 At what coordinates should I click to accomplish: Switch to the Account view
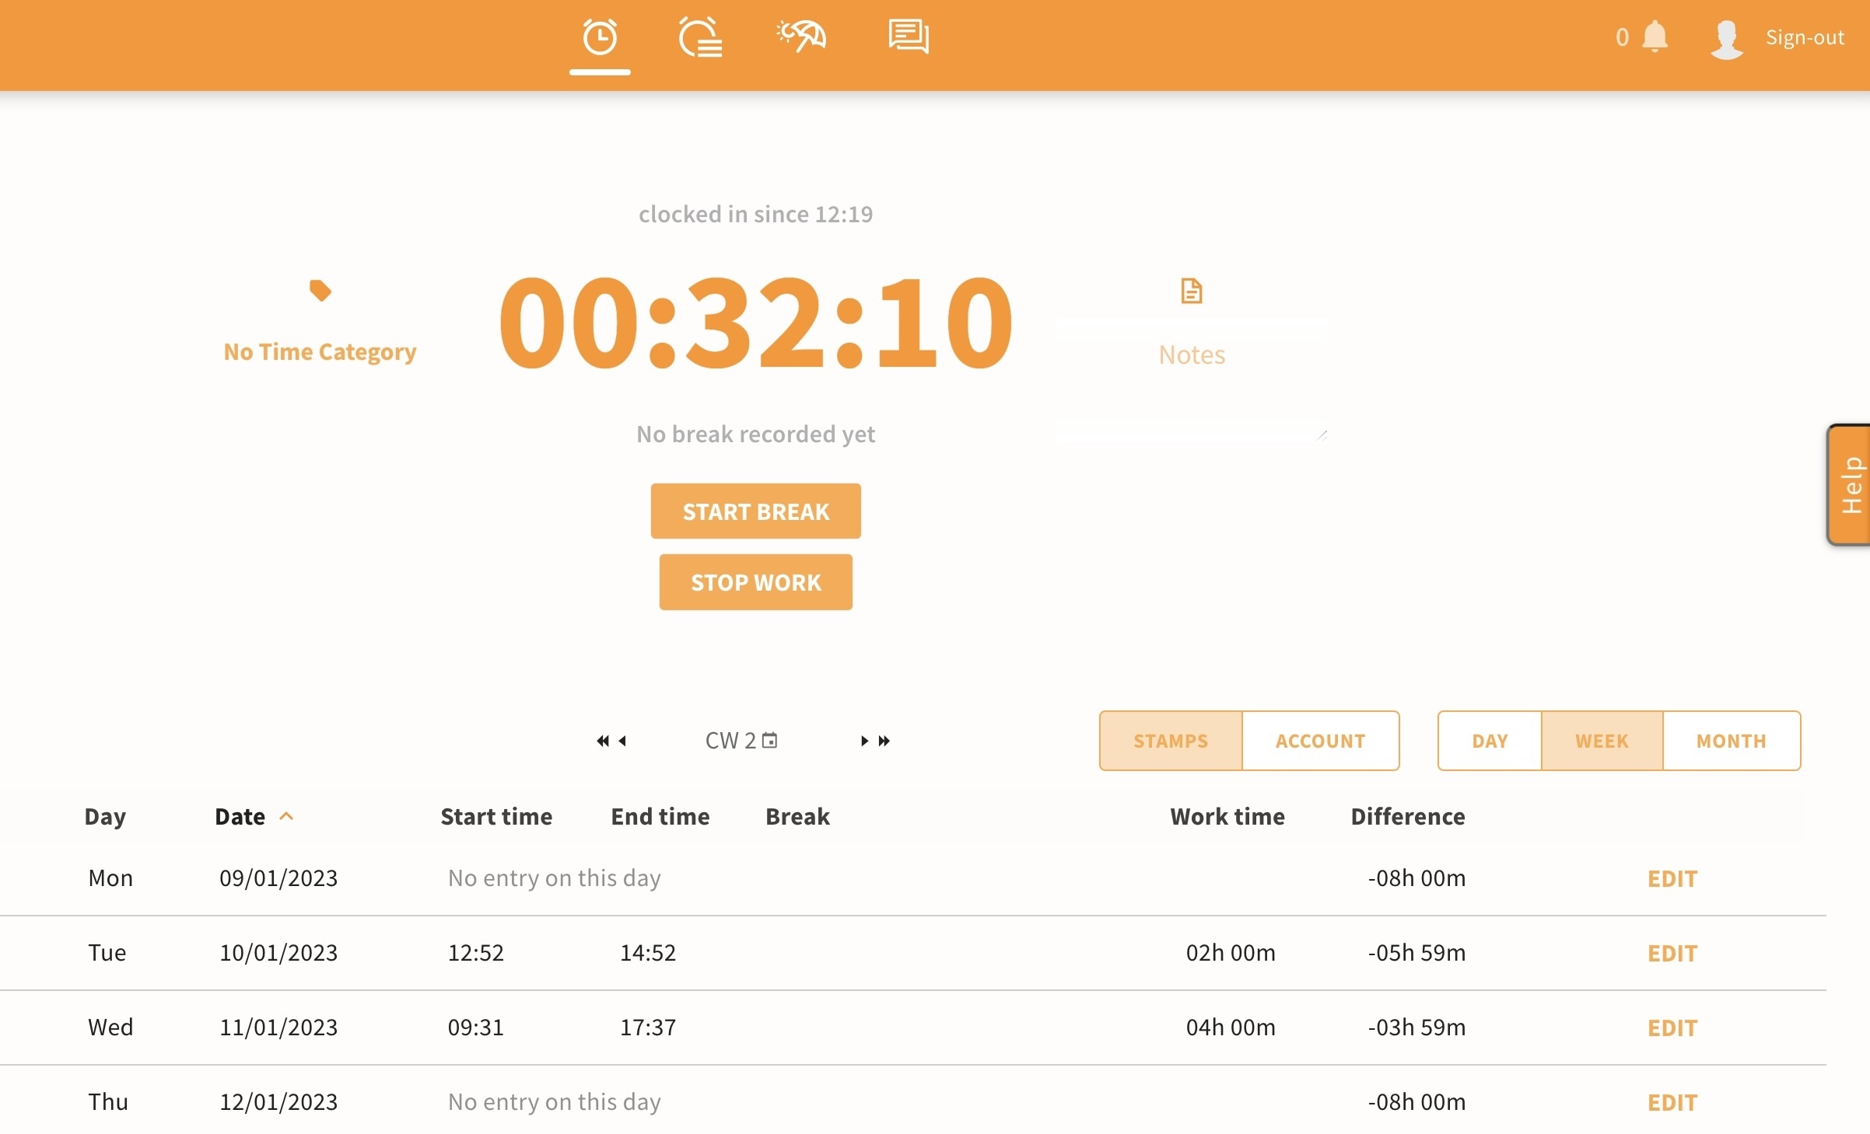1320,741
